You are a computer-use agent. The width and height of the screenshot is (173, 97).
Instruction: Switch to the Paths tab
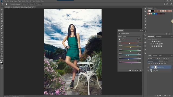click(160, 56)
